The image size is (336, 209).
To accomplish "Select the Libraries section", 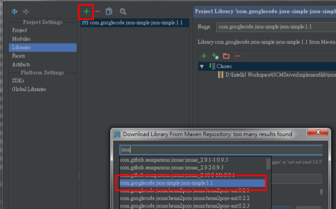I will [x=42, y=47].
